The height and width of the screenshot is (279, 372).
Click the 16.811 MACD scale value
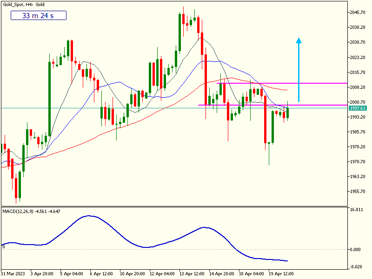tap(357, 210)
